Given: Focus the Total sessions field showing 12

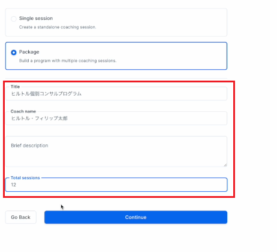Looking at the screenshot, I should tap(116, 185).
